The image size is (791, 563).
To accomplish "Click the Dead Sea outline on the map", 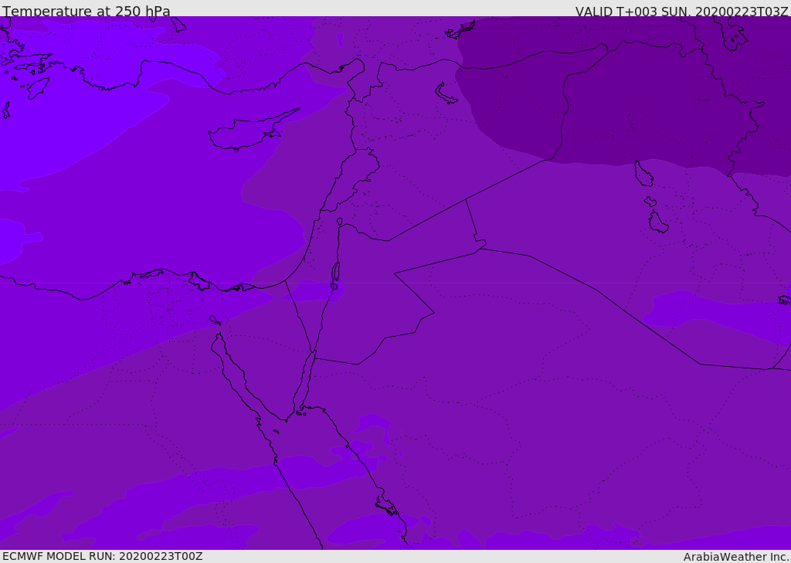I will click(335, 276).
